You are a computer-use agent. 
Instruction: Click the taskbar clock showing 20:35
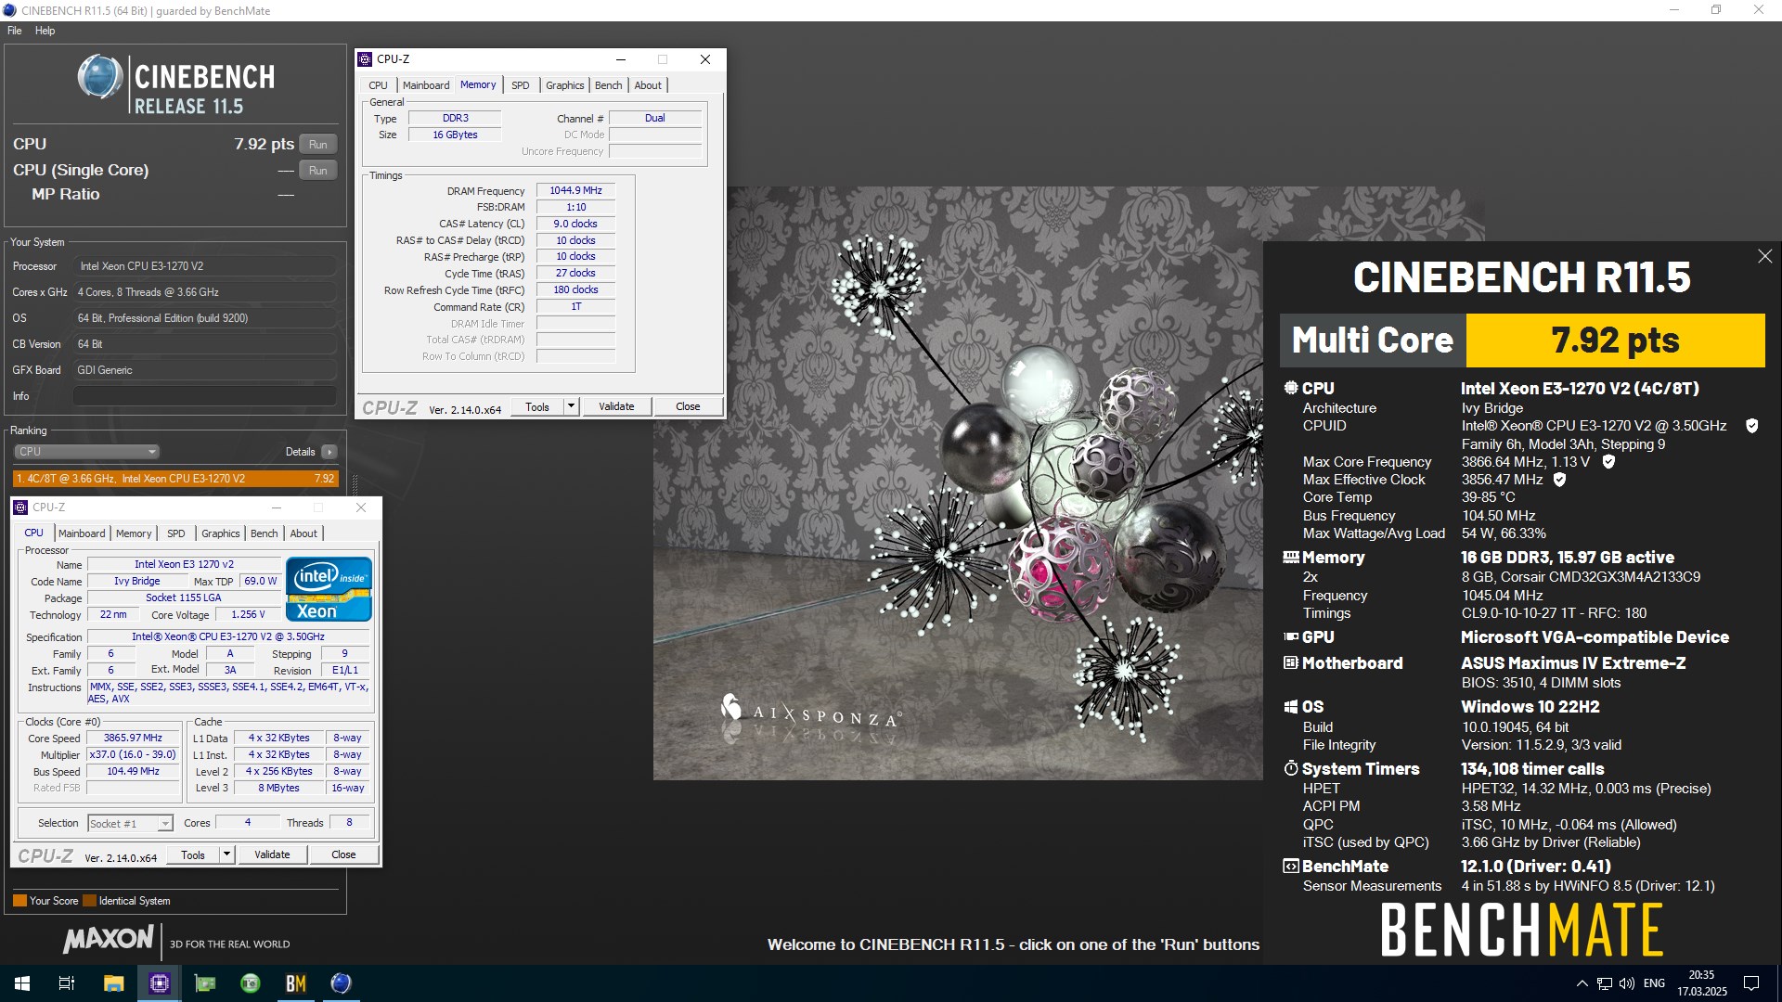point(1701,983)
